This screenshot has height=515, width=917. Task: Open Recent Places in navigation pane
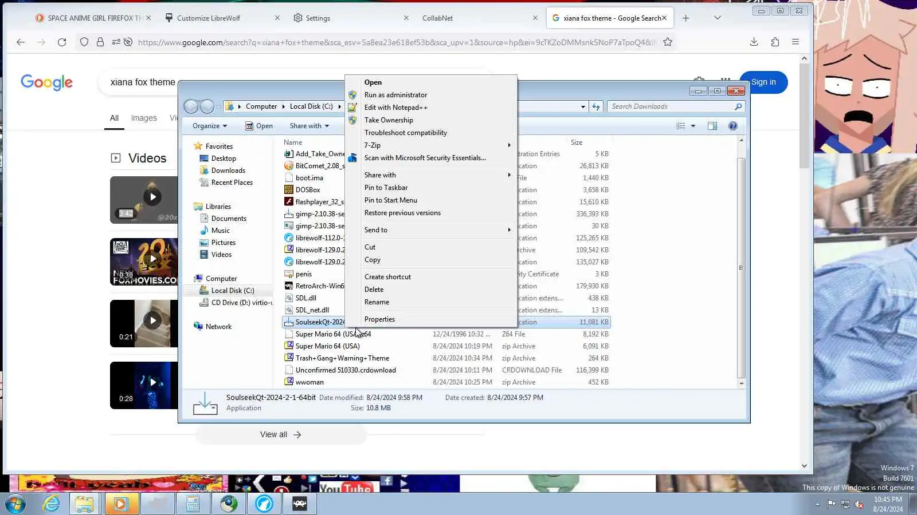(x=232, y=183)
